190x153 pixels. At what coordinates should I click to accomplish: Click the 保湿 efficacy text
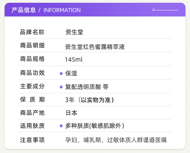[71, 74]
